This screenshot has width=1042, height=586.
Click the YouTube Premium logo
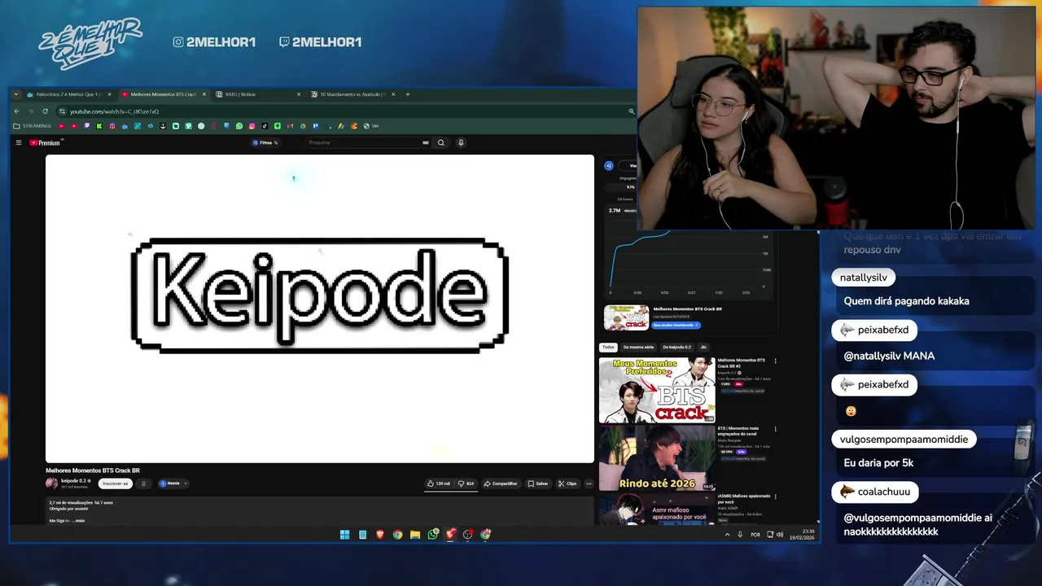point(45,142)
